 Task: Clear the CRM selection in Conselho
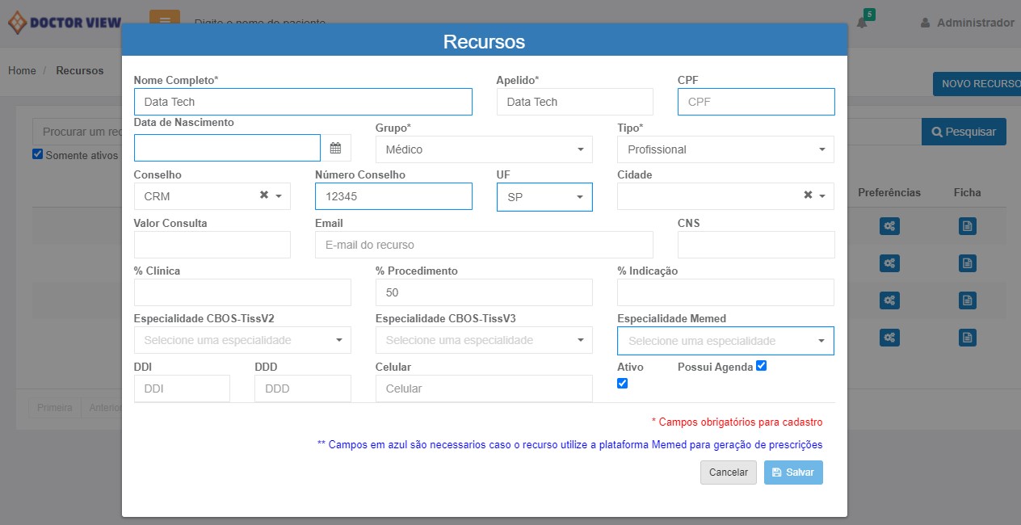point(263,195)
